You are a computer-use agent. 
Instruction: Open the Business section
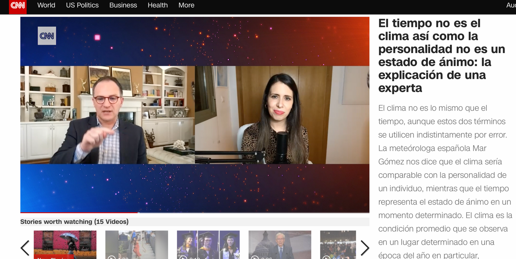tap(123, 5)
